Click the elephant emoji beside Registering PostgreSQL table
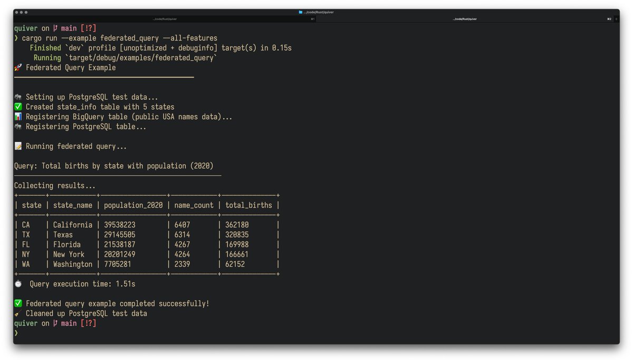 18,127
